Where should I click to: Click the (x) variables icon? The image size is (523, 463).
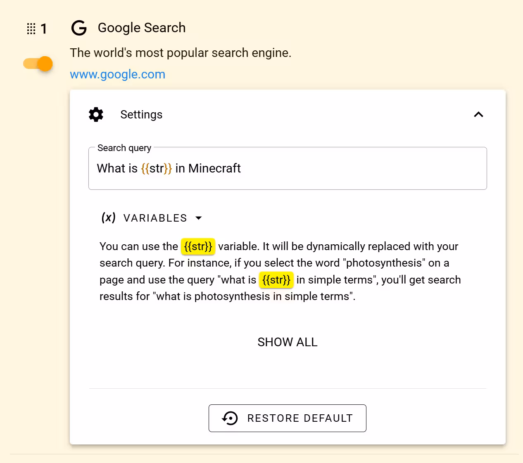(108, 217)
